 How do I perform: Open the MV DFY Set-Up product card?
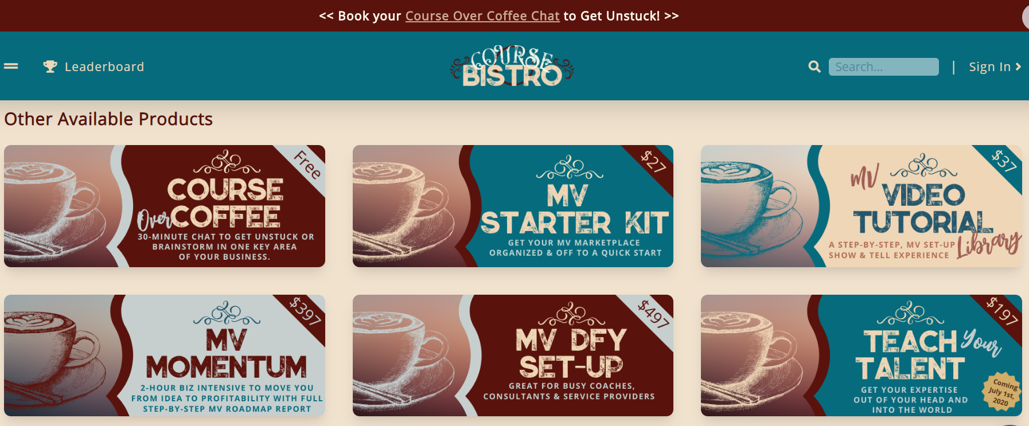point(513,355)
